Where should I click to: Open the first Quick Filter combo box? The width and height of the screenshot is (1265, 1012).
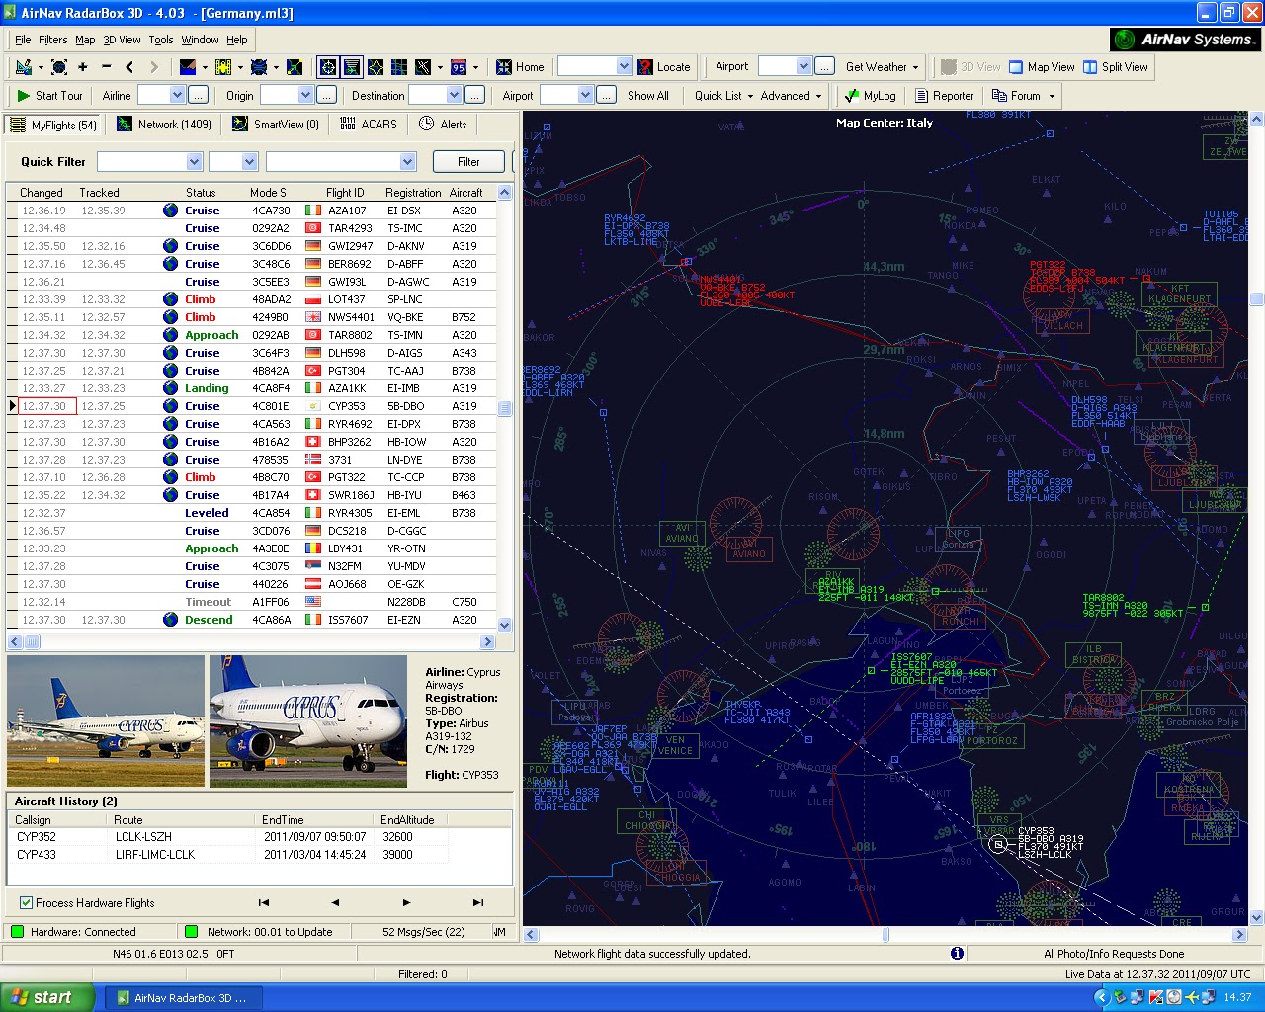[150, 161]
